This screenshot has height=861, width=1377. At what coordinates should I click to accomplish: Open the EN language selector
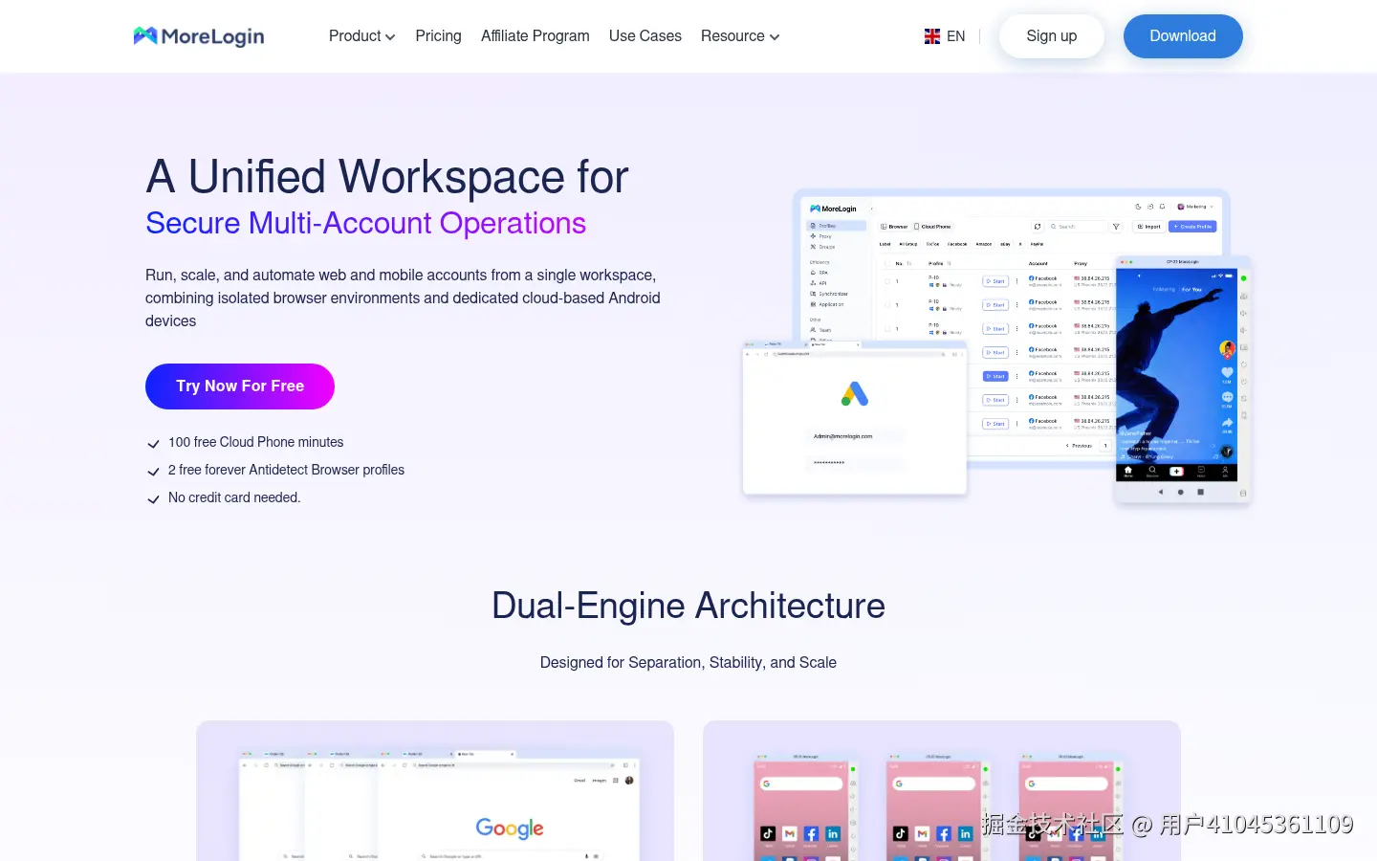[x=945, y=36]
